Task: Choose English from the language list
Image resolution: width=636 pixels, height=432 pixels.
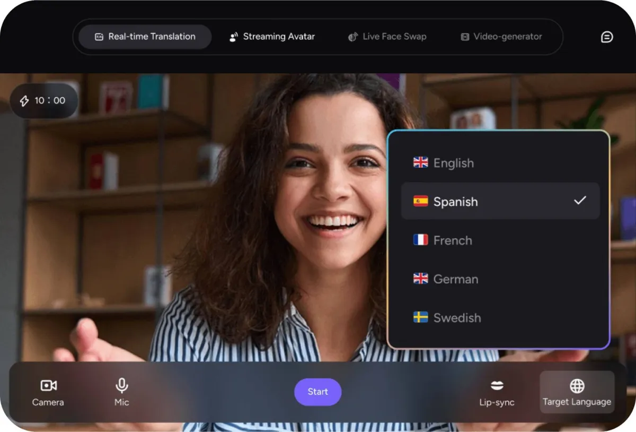Action: [x=453, y=163]
